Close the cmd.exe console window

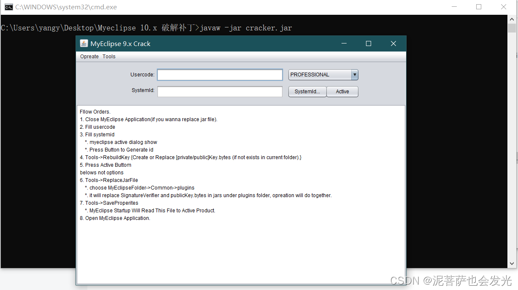click(x=504, y=7)
